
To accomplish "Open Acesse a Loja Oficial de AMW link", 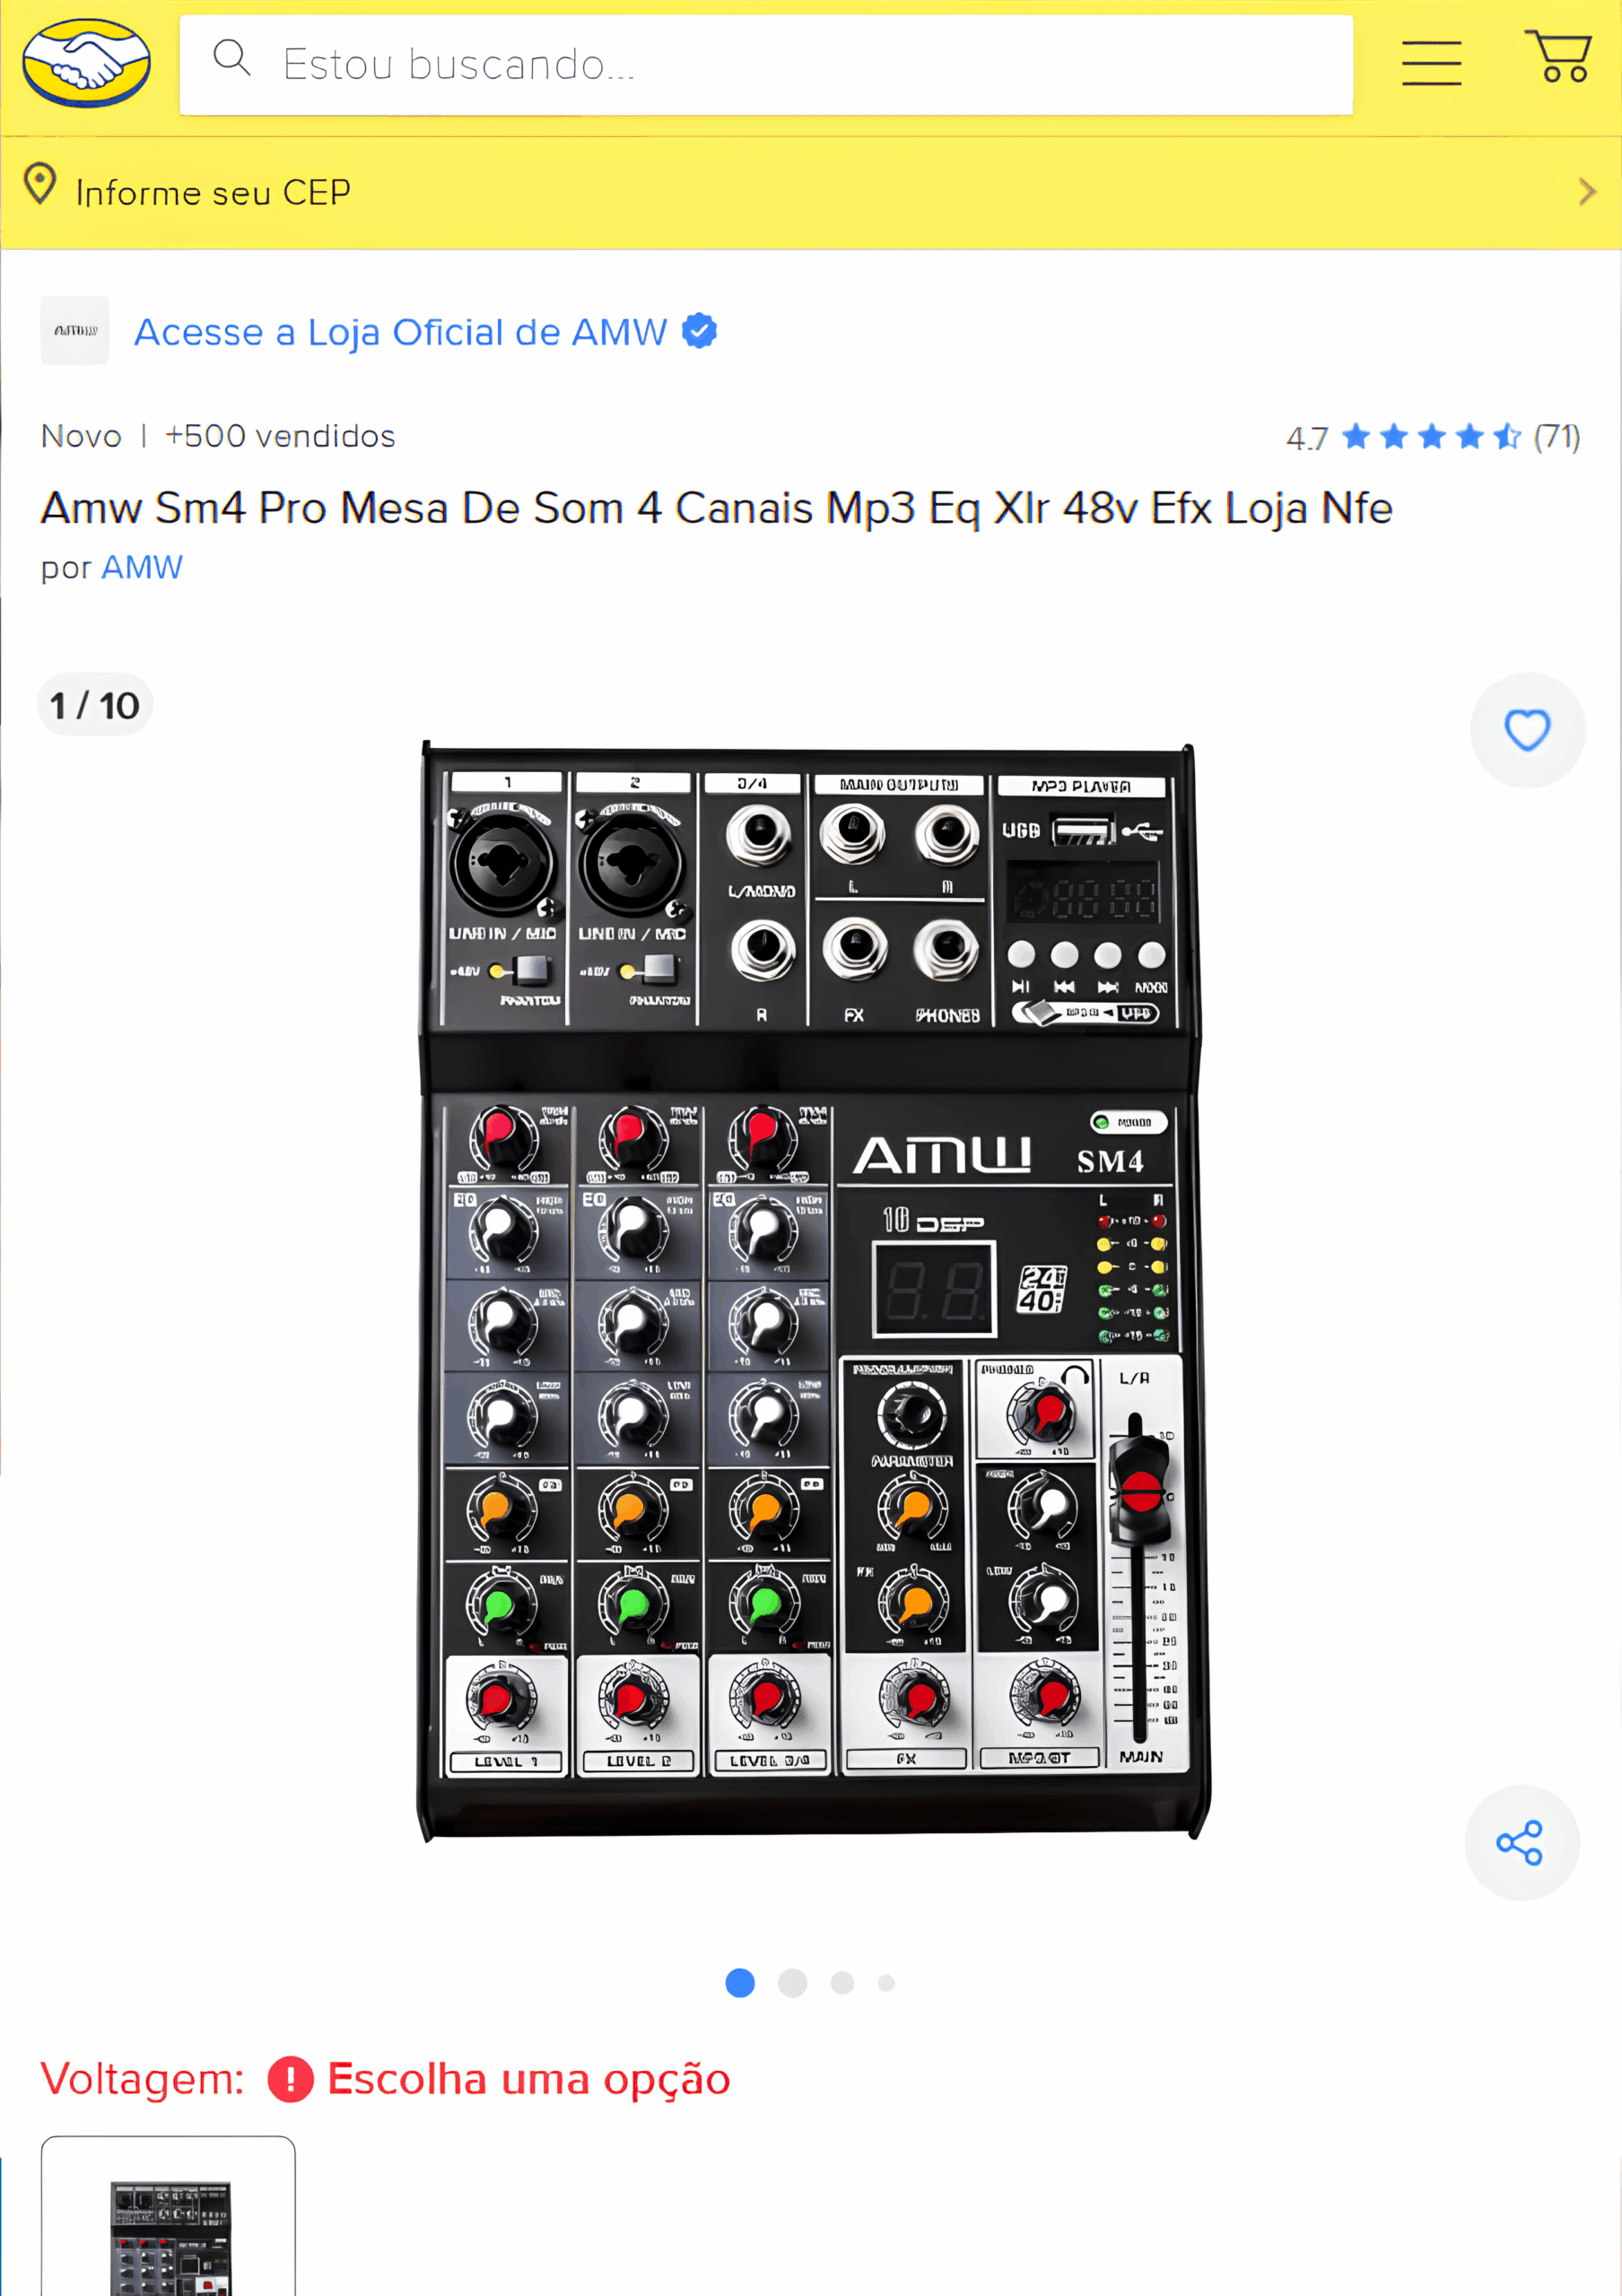I will tap(400, 332).
